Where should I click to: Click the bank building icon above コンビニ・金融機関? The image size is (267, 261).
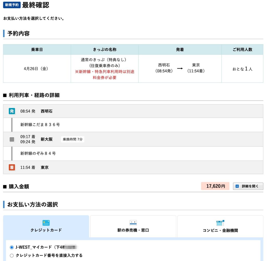(221, 222)
